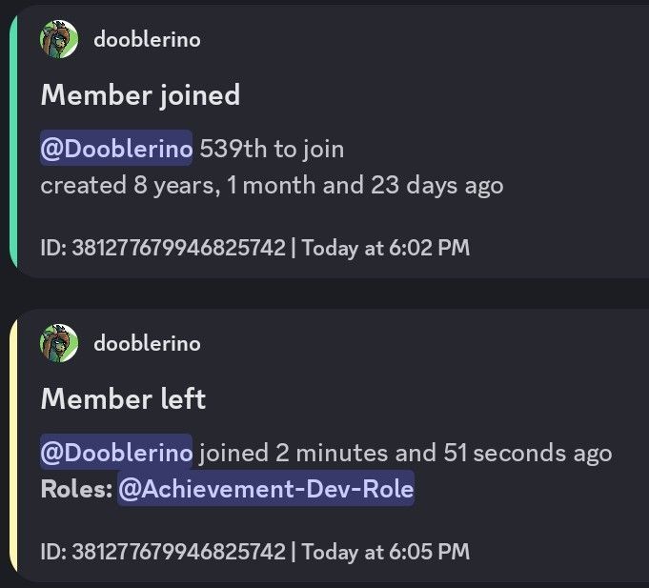This screenshot has width=649, height=588.
Task: Click the 539th to join text
Action: tap(272, 149)
